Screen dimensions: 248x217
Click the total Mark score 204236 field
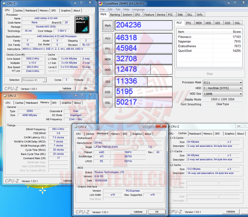tap(144, 25)
